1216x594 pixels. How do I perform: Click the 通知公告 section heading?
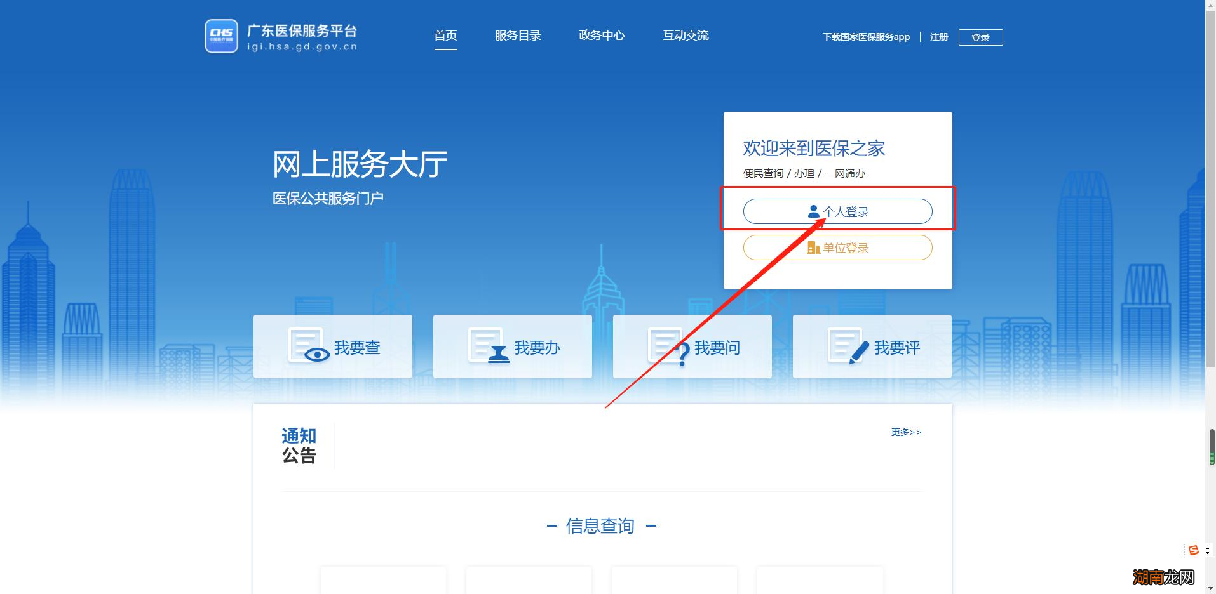300,445
